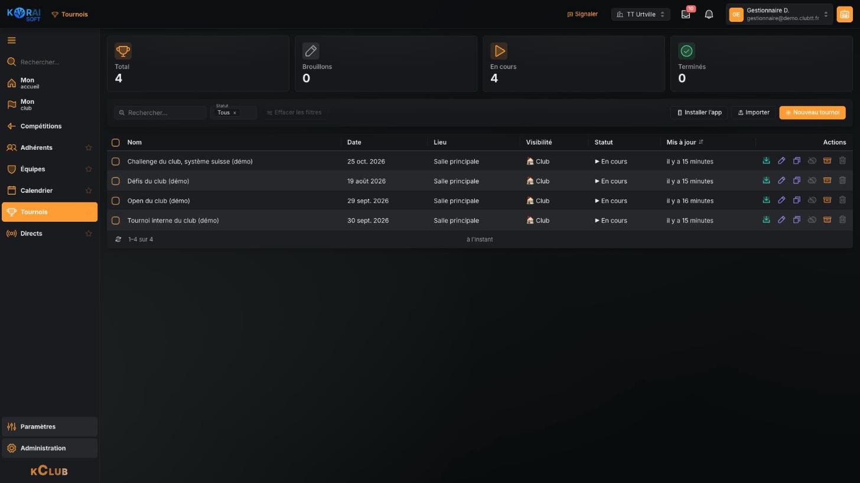
Task: Check the Challenge du club row checkbox
Action: [x=116, y=162]
